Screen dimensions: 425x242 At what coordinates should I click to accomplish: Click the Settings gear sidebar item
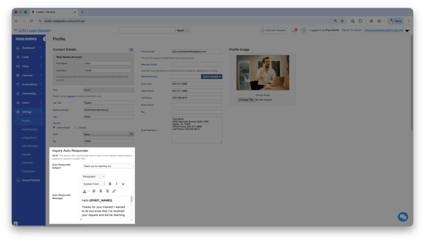coord(29,111)
